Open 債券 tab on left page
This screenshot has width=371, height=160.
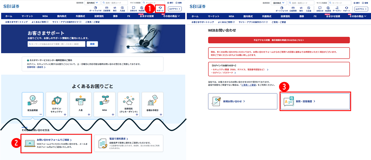click(115, 16)
